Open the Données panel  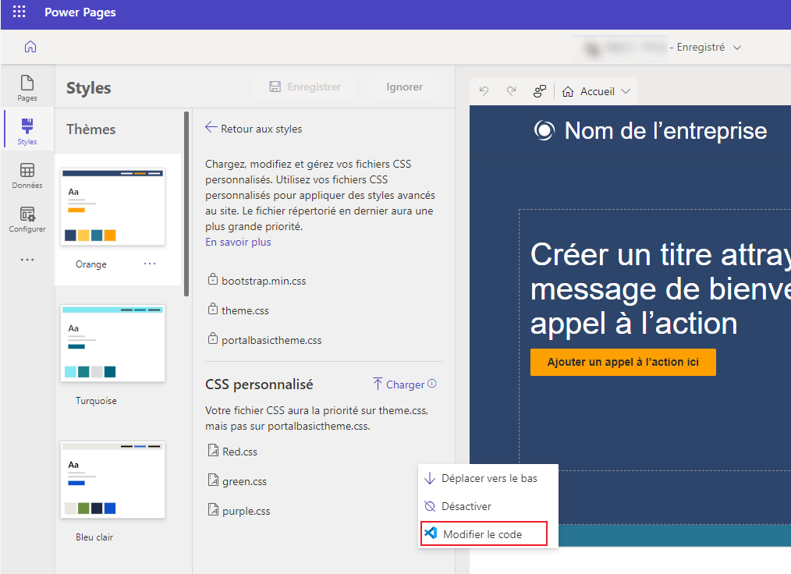pos(27,176)
